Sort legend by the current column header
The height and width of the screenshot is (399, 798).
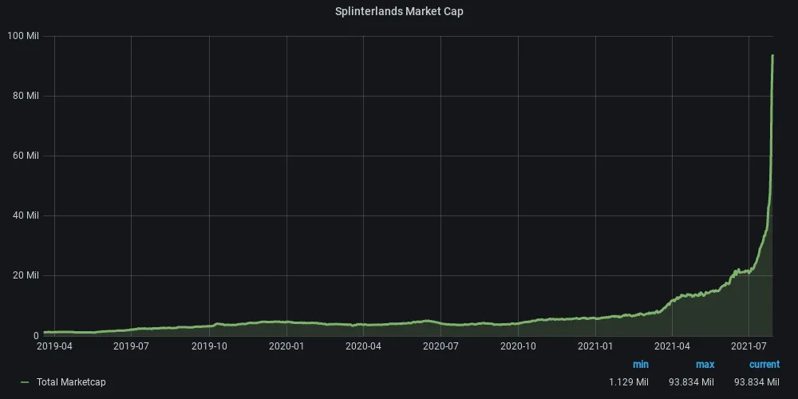coord(764,365)
